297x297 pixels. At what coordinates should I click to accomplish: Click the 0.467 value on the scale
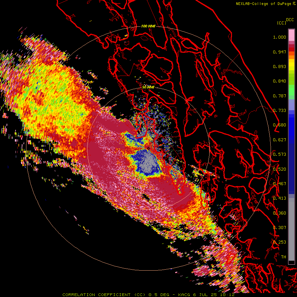[280, 184]
